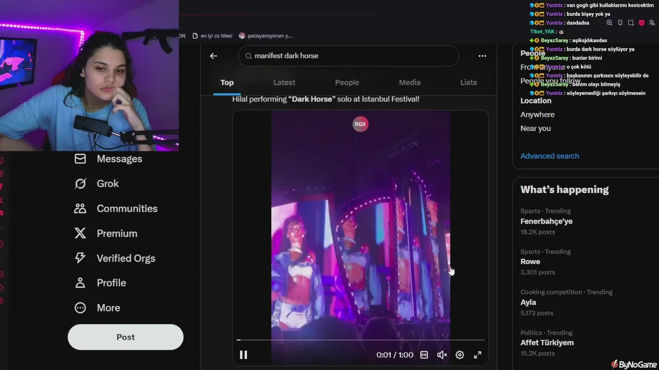Viewport: 659px width, 370px height.
Task: Open the Rowe trending topic
Action: click(530, 262)
